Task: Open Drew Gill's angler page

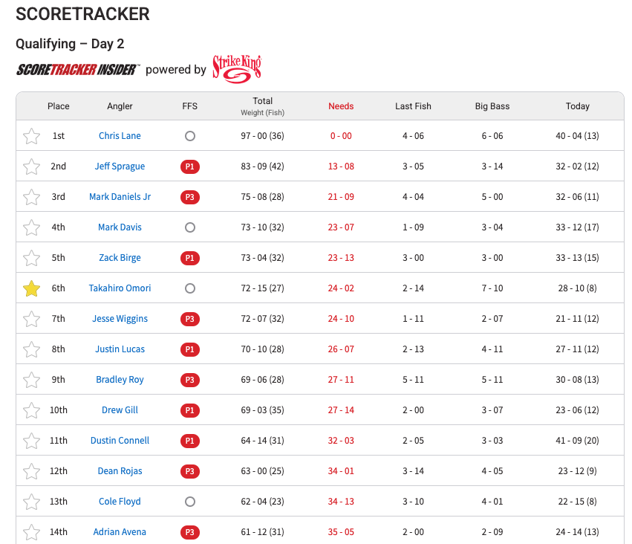Action: (120, 409)
